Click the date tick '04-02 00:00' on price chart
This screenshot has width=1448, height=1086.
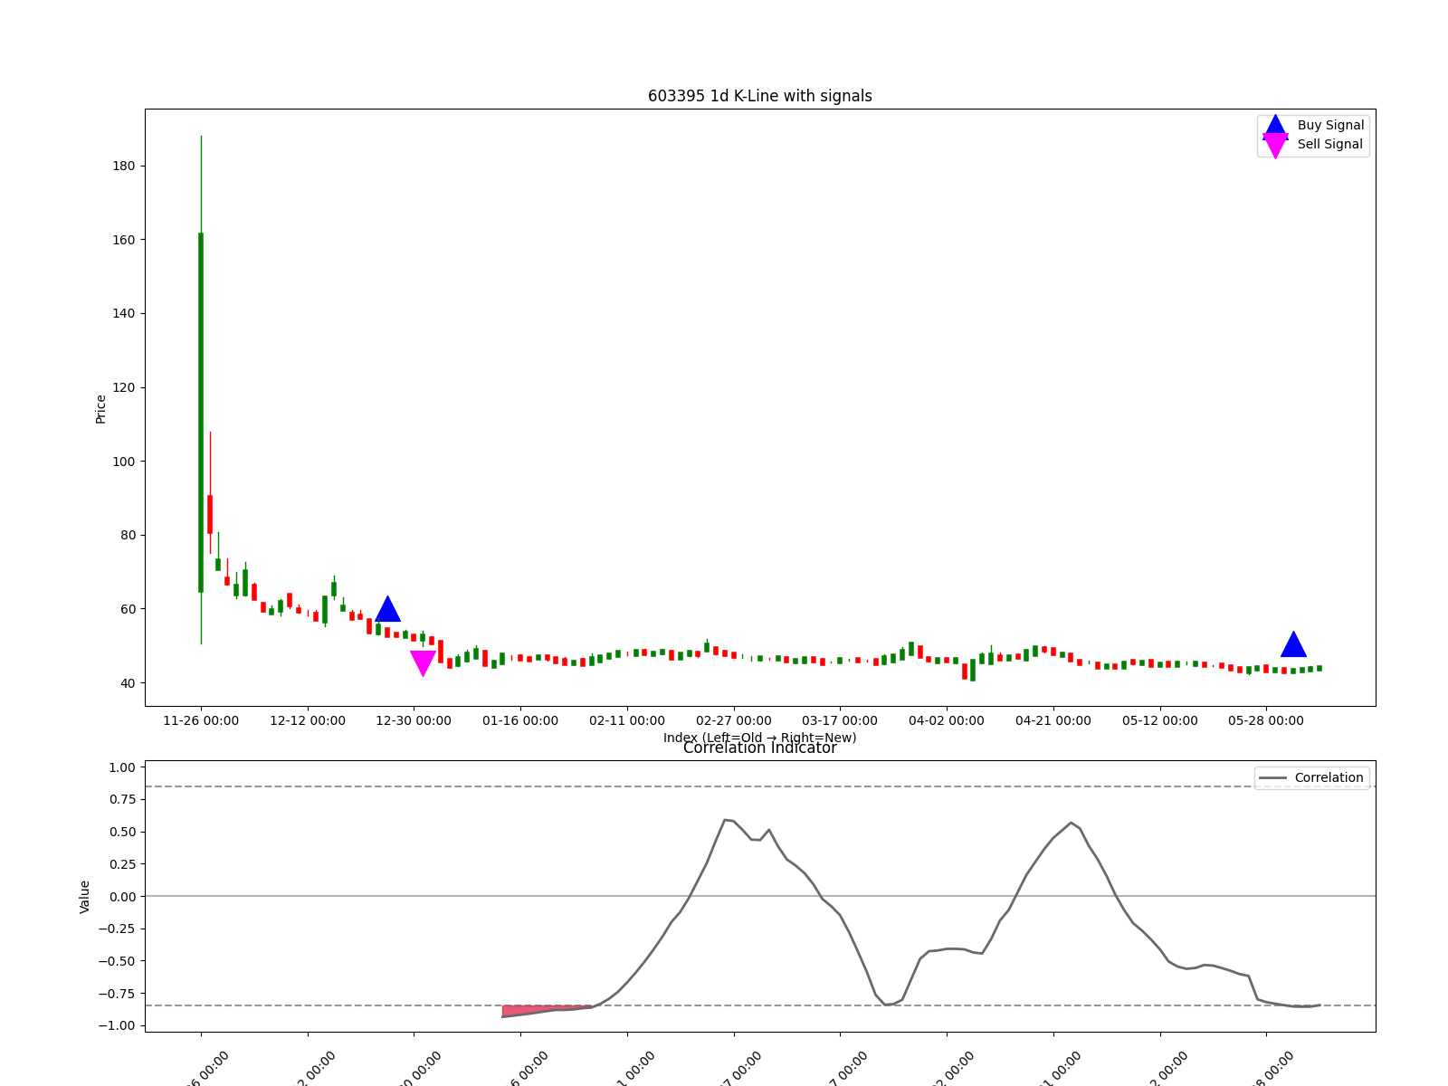pos(947,720)
